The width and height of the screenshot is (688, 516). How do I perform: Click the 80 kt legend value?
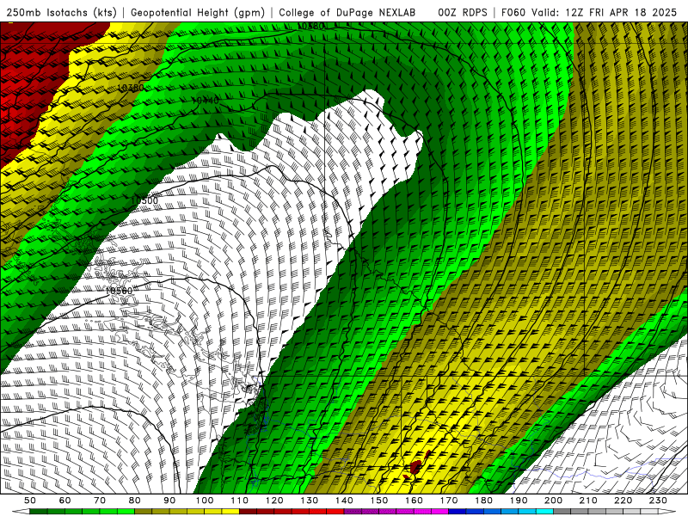[134, 501]
